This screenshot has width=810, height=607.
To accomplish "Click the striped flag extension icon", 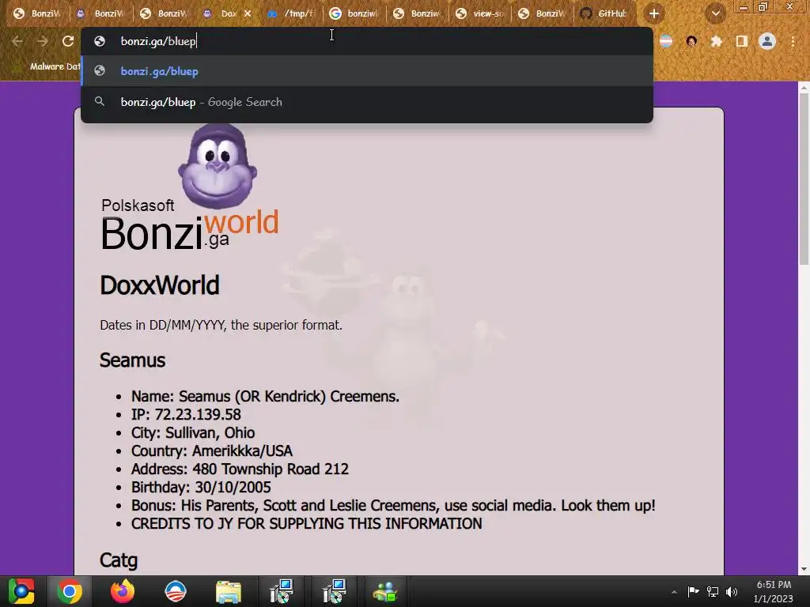I will [666, 41].
